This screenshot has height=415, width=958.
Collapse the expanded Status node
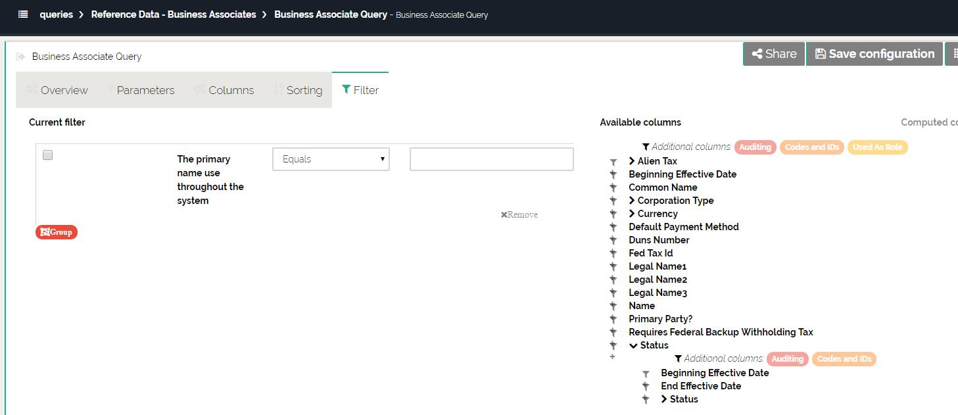(x=633, y=345)
